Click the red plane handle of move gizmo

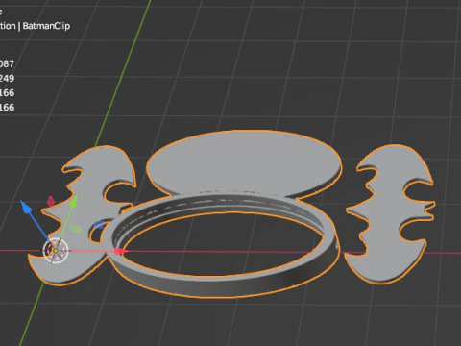tap(51, 201)
